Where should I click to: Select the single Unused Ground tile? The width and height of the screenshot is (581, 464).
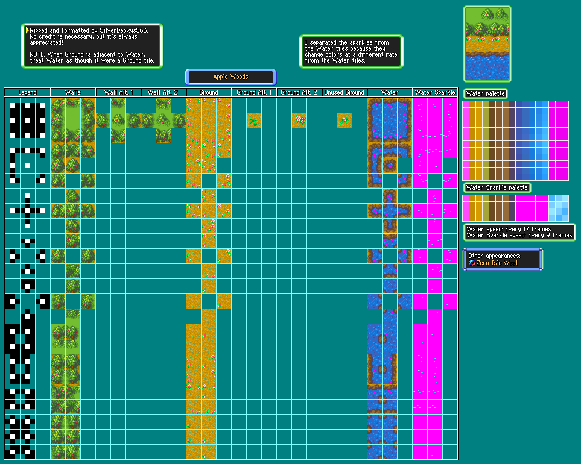tap(344, 121)
